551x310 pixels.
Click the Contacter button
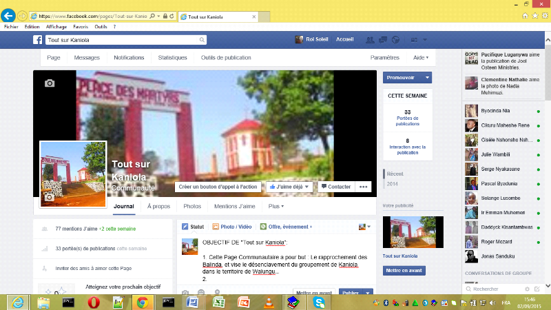click(336, 187)
